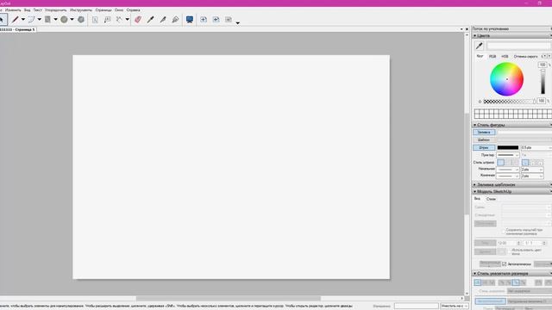Open the Справка menu
This screenshot has width=552, height=310.
pos(133,10)
